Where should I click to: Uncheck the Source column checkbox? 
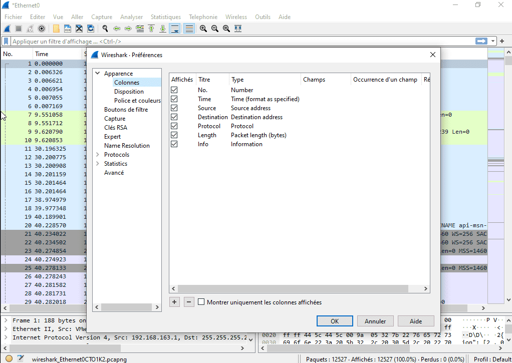pyautogui.click(x=174, y=108)
